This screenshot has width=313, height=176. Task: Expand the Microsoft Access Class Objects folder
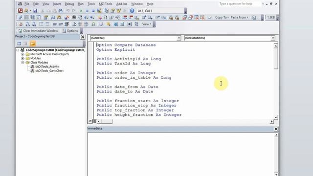(x=22, y=54)
